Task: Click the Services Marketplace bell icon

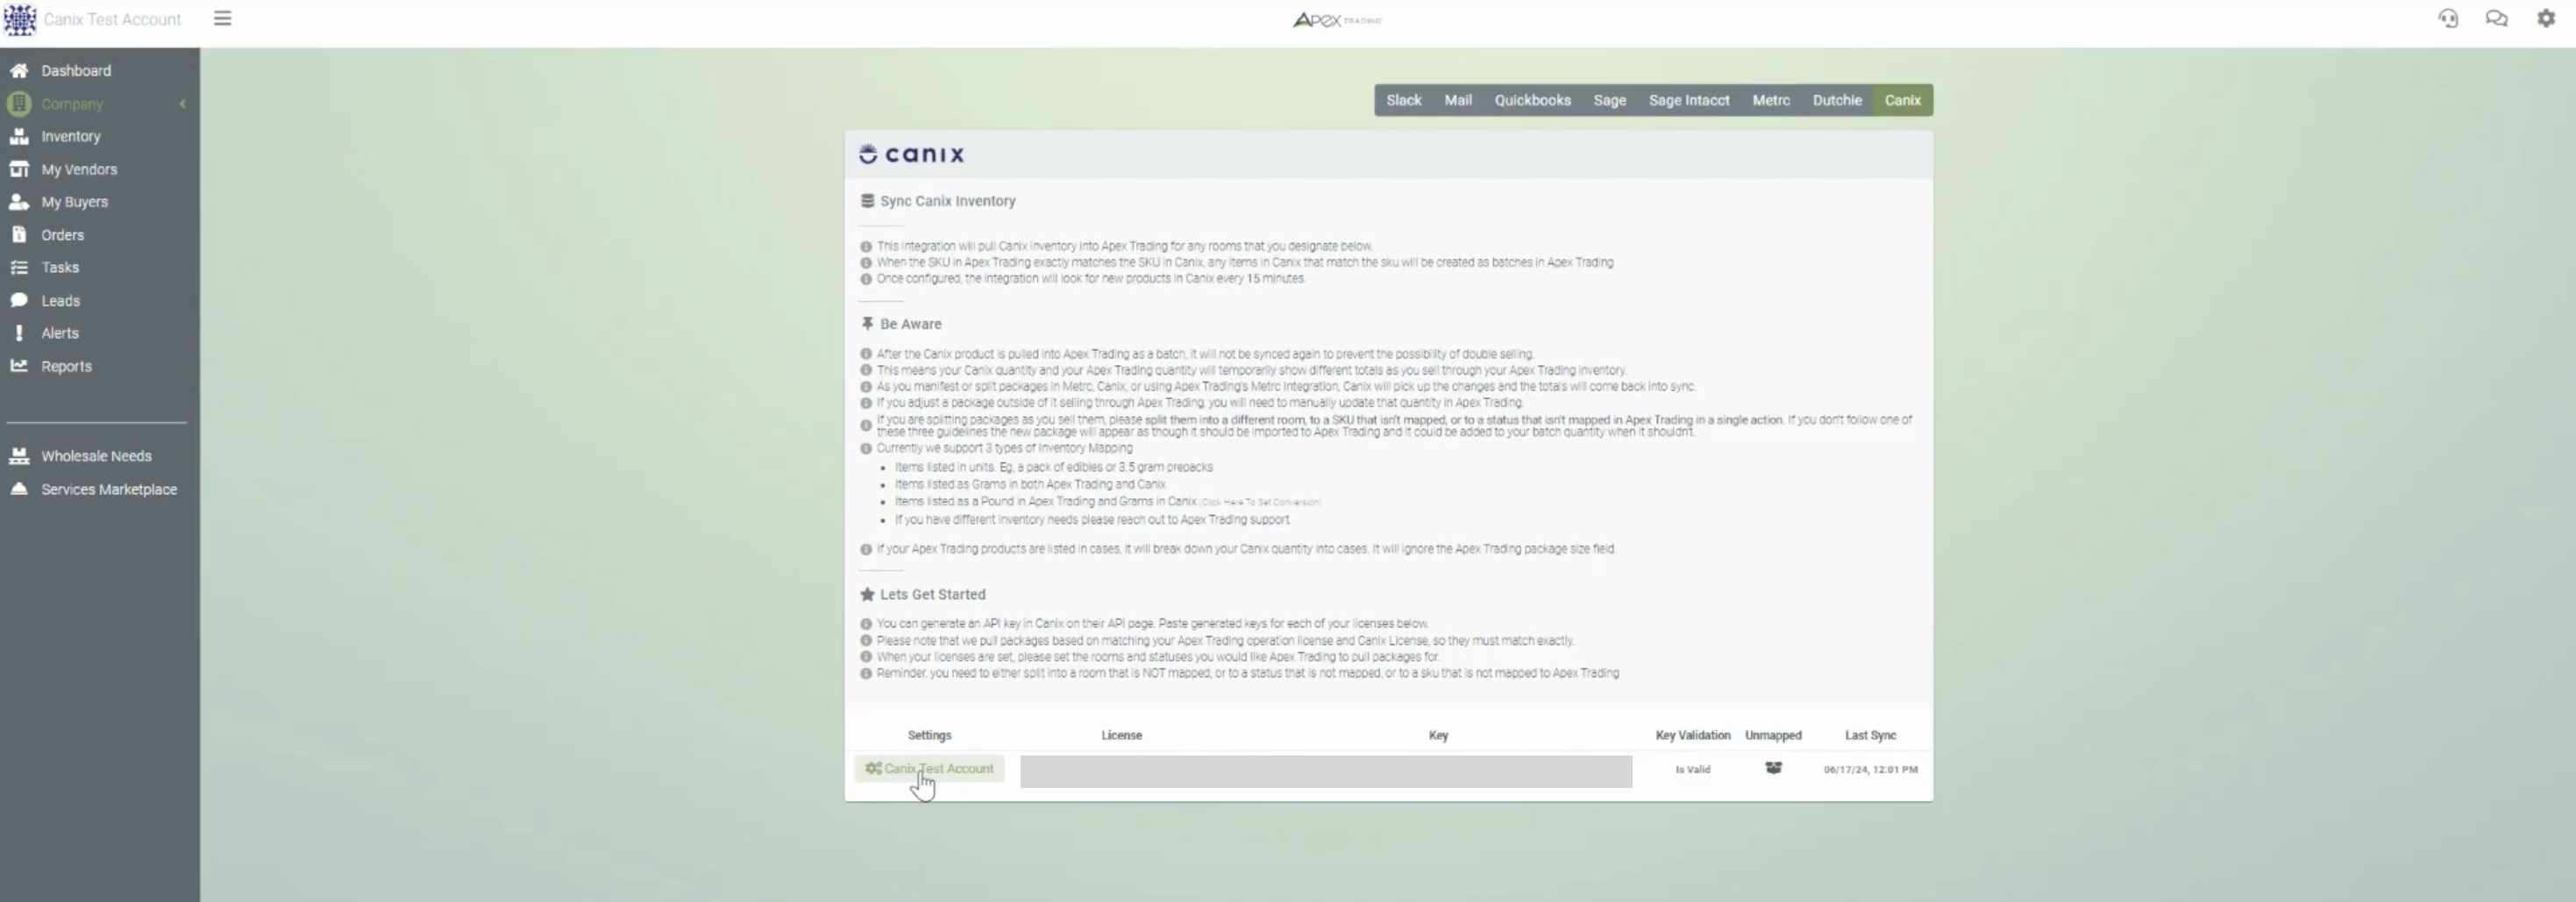Action: (19, 489)
